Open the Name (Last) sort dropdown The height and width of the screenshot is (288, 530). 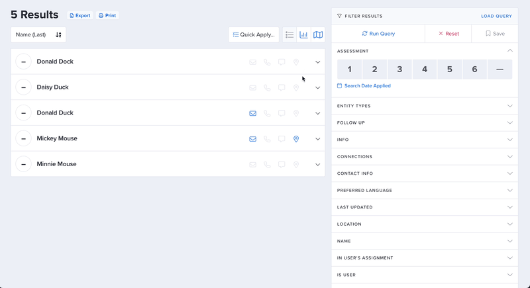pyautogui.click(x=38, y=35)
